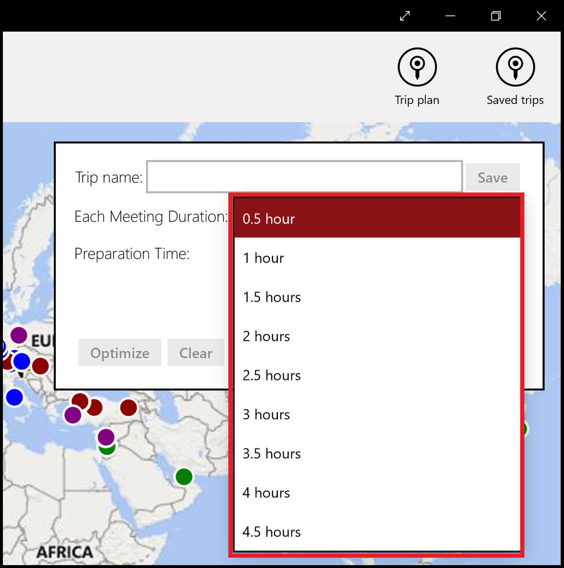
Task: Click the blue pin near Greece
Action: coord(14,397)
